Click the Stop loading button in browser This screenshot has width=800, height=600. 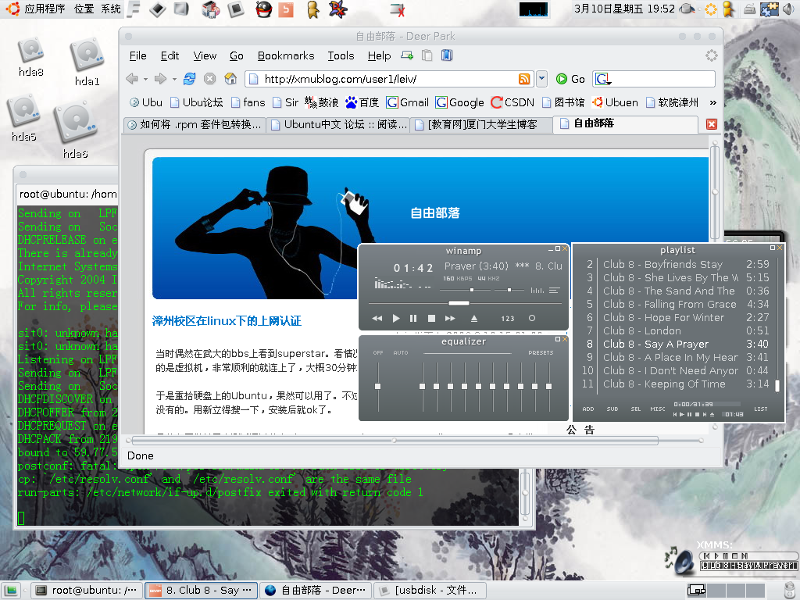[209, 79]
